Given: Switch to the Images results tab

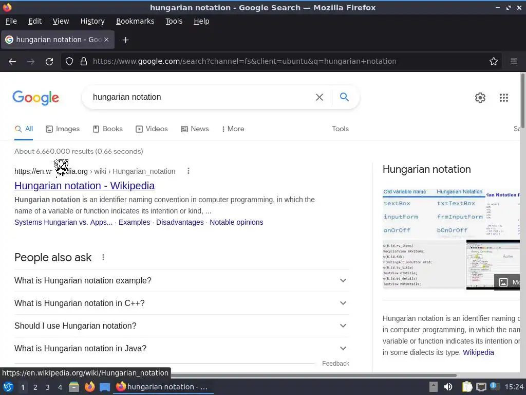Looking at the screenshot, I should 63,129.
